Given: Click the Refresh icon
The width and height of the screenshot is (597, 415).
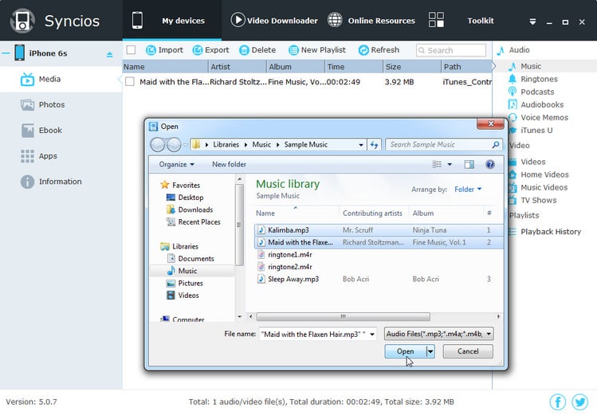Looking at the screenshot, I should 363,50.
